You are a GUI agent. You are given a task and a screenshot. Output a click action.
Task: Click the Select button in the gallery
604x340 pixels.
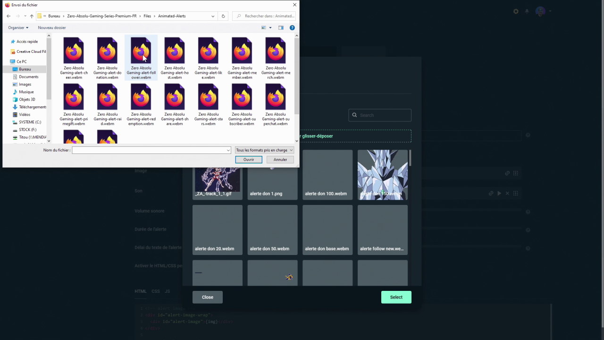[396, 297]
